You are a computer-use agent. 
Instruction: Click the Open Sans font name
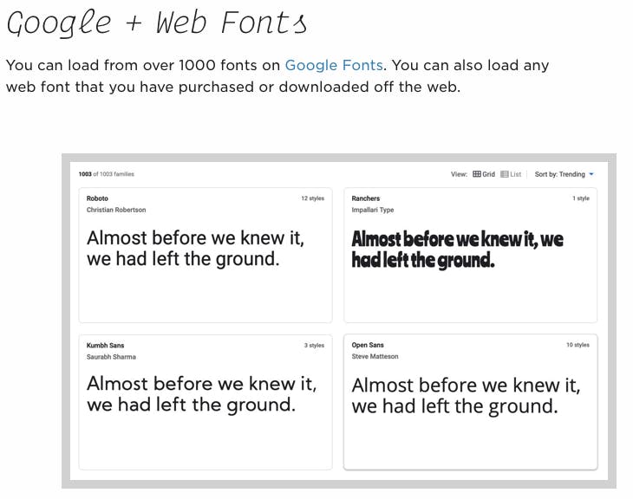tap(368, 345)
